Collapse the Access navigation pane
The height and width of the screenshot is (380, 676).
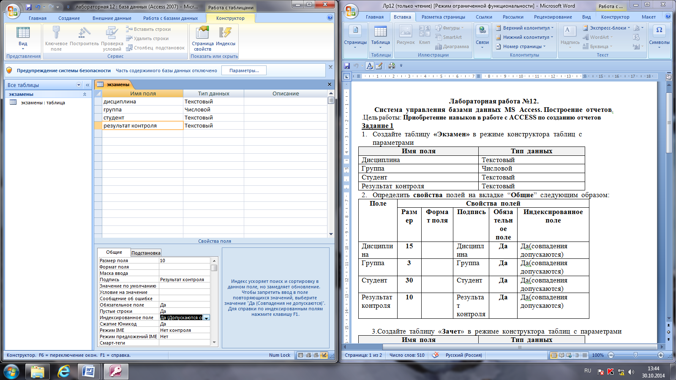pyautogui.click(x=87, y=85)
